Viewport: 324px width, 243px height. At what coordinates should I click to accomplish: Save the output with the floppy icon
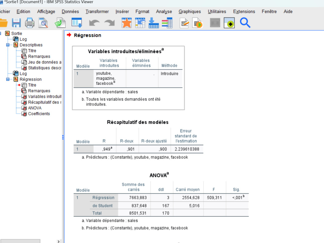(x=16, y=23)
